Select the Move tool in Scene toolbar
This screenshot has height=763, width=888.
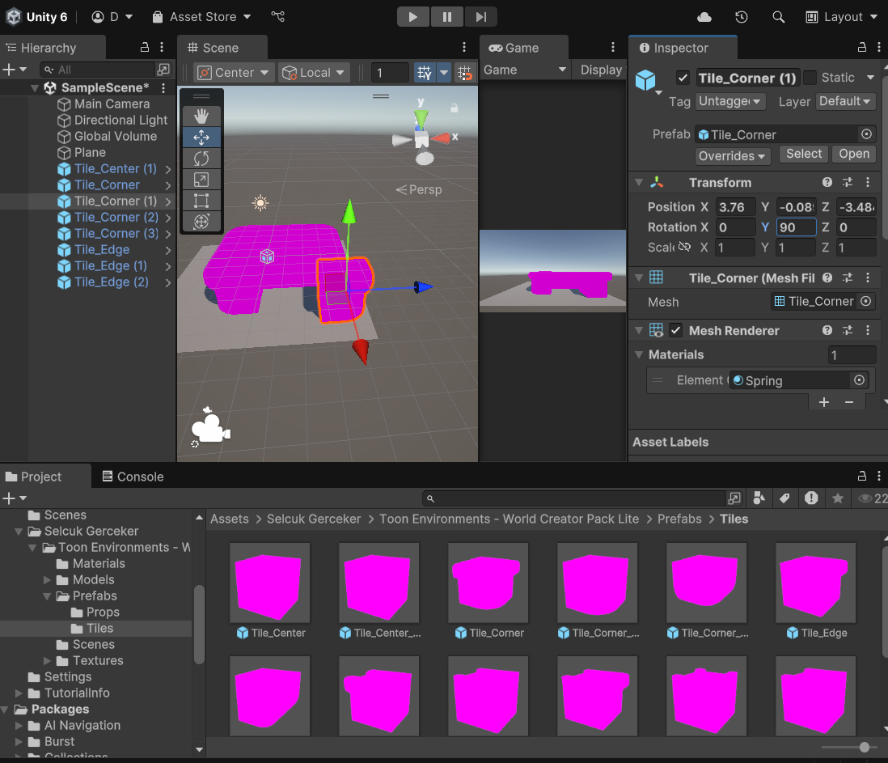[x=201, y=137]
